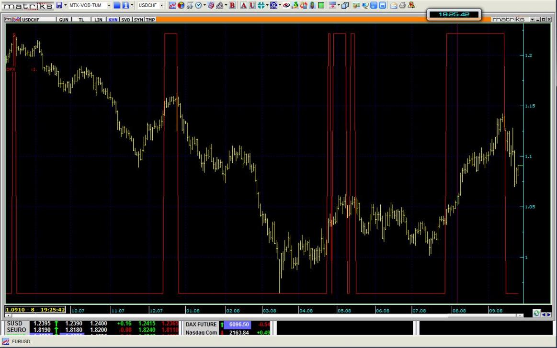Click the red bold B icon
Viewport: 557px width, 348px height.
pyautogui.click(x=232, y=5)
